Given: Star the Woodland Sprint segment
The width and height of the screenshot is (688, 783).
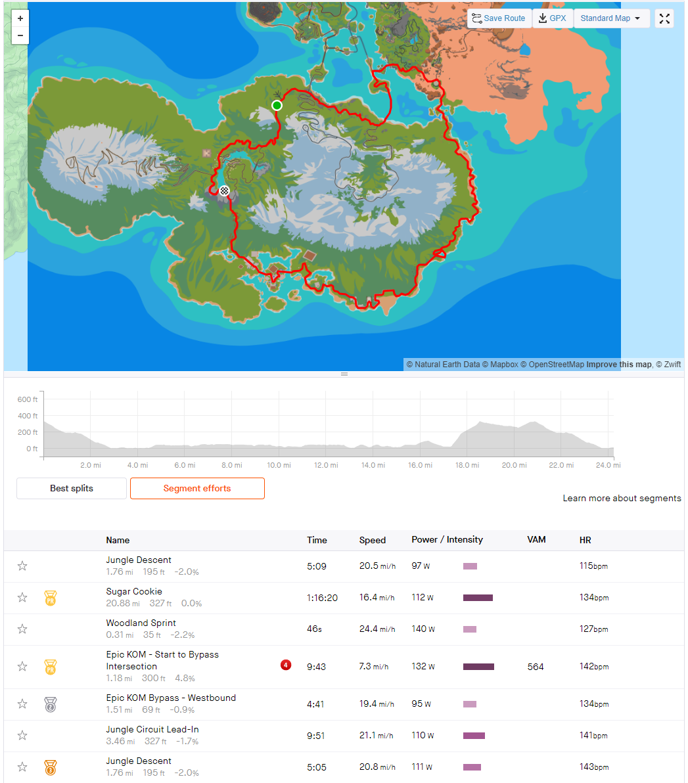Looking at the screenshot, I should click(x=22, y=629).
